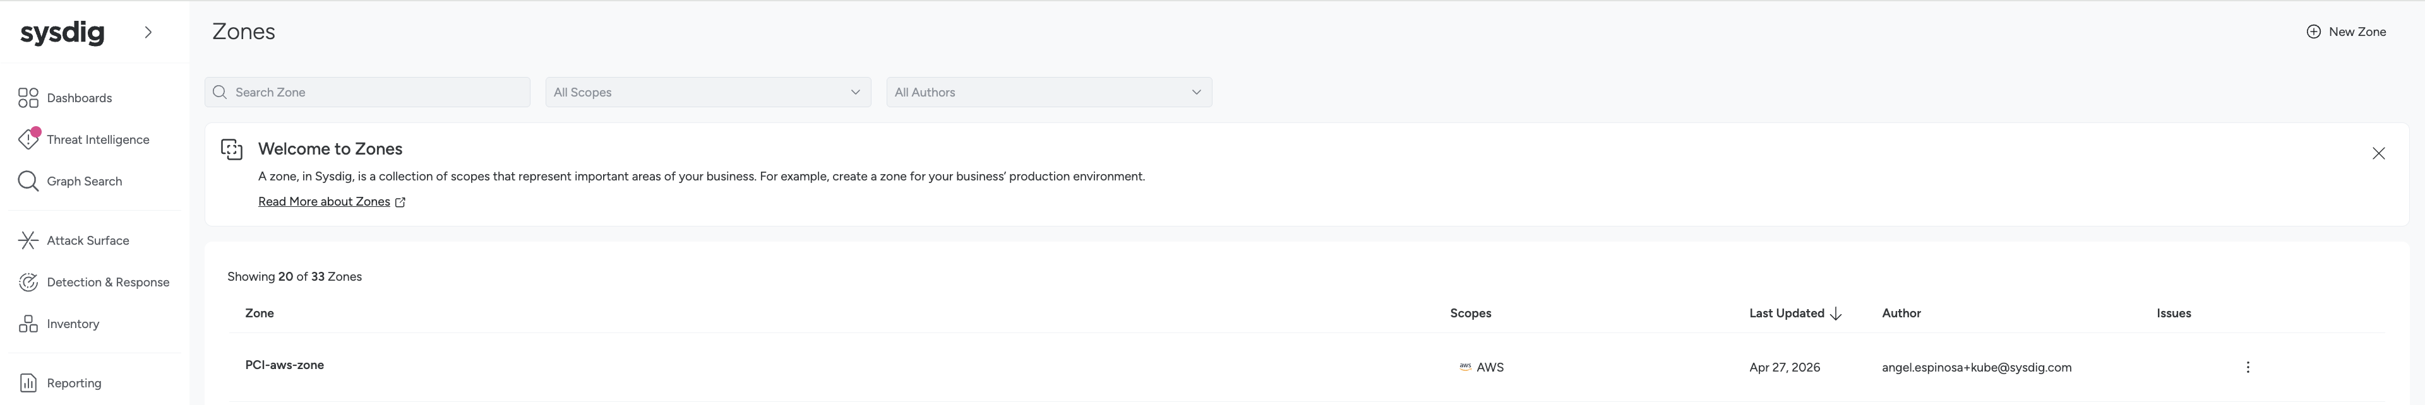Click external link icon after Read More

401,202
